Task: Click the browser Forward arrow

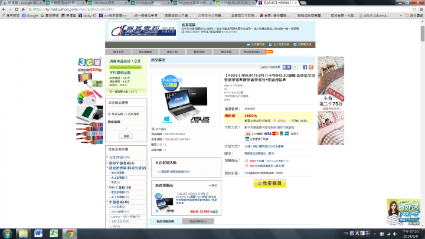Action: pos(10,9)
